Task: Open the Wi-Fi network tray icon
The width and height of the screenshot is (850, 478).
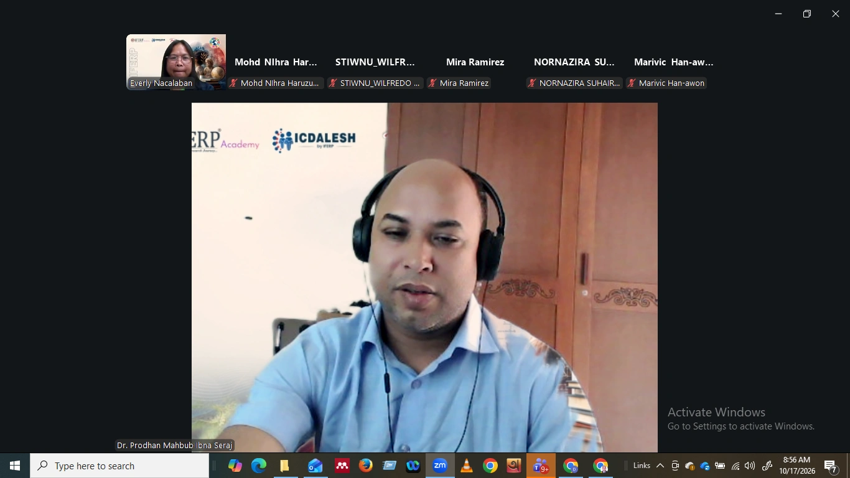Action: point(736,466)
